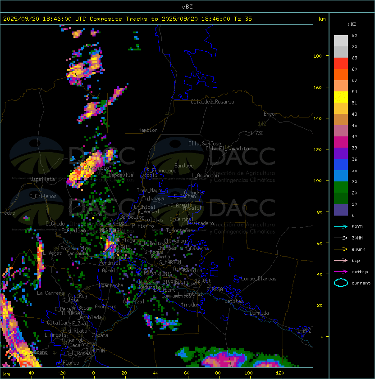Click the red 60-65 dBZ color swatch
Screen dimensions: 375x379
click(341, 63)
